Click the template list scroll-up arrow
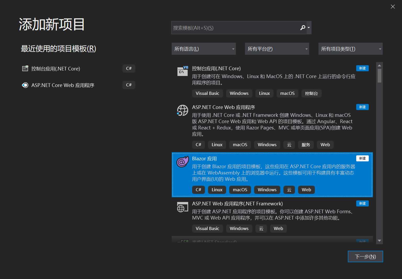402x279 pixels. tap(379, 65)
